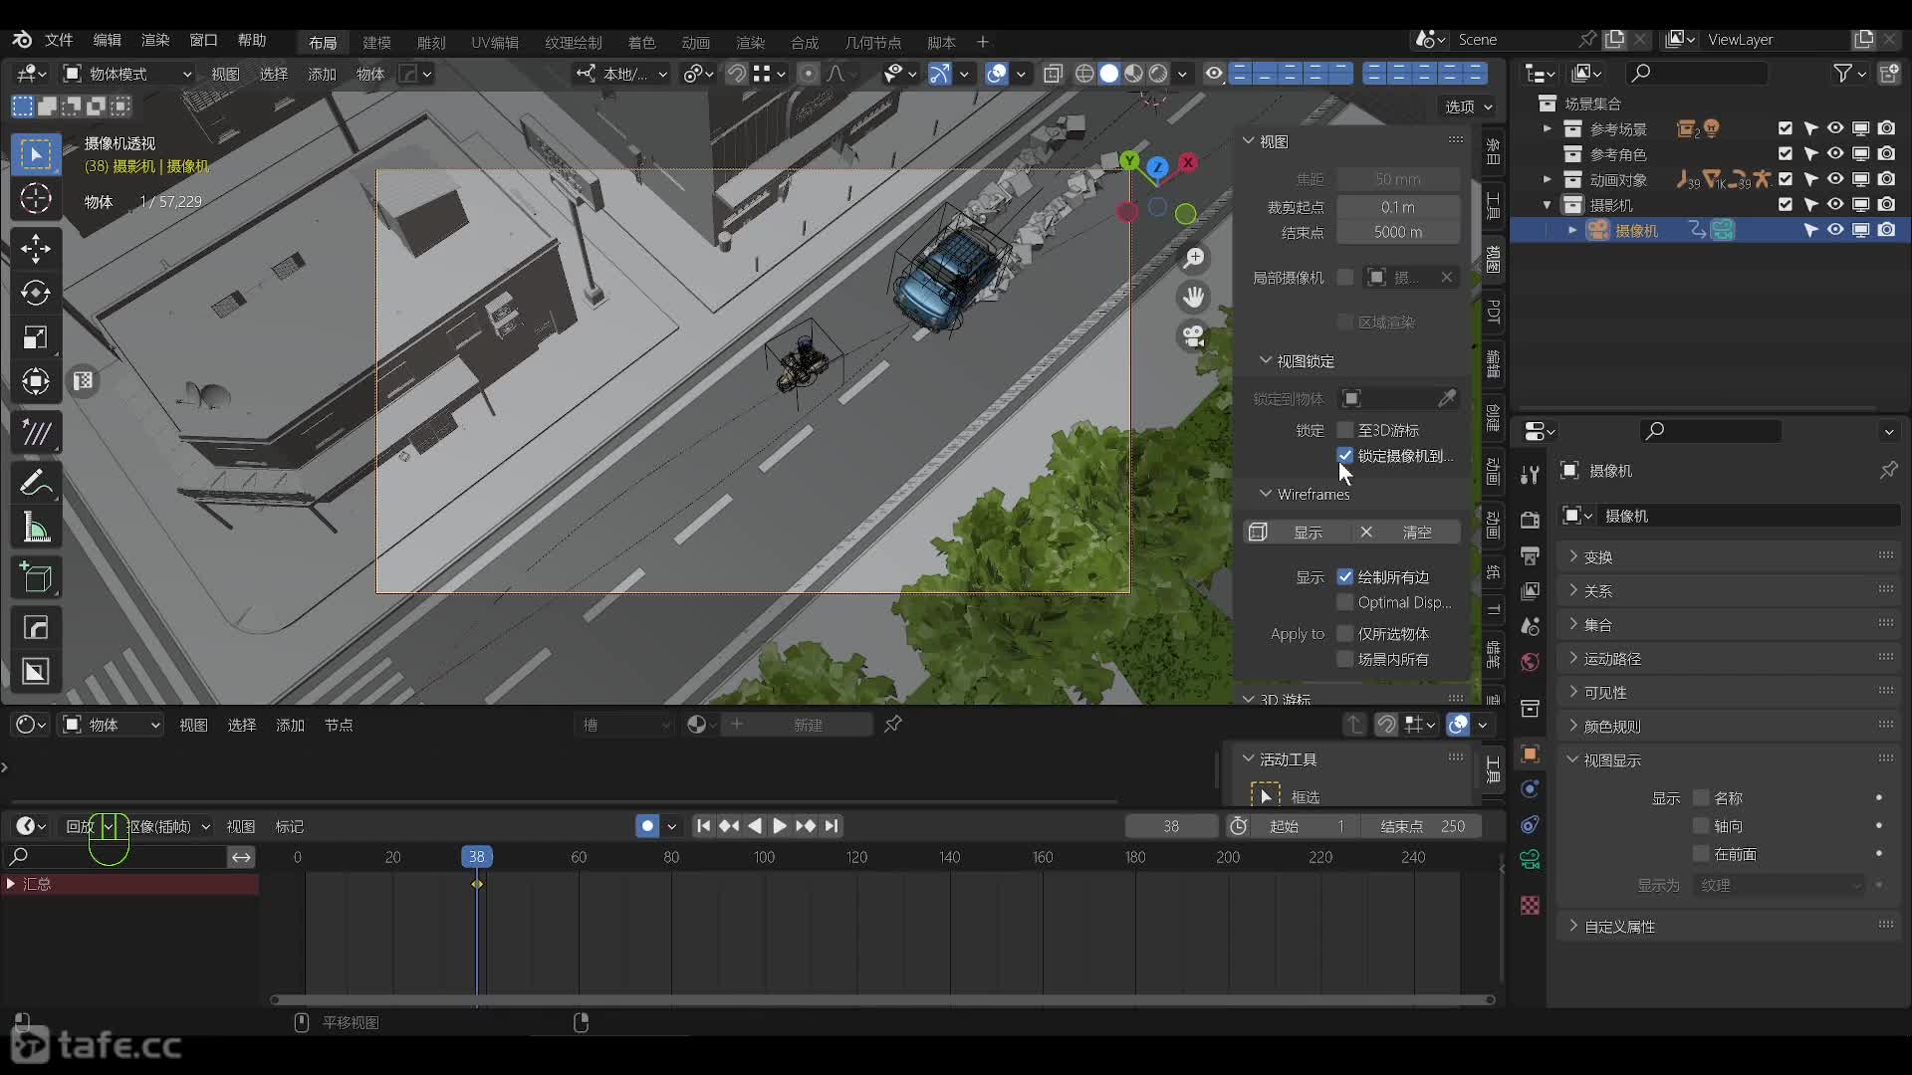Image resolution: width=1912 pixels, height=1075 pixels.
Task: Select the Scale tool
Action: 36,337
